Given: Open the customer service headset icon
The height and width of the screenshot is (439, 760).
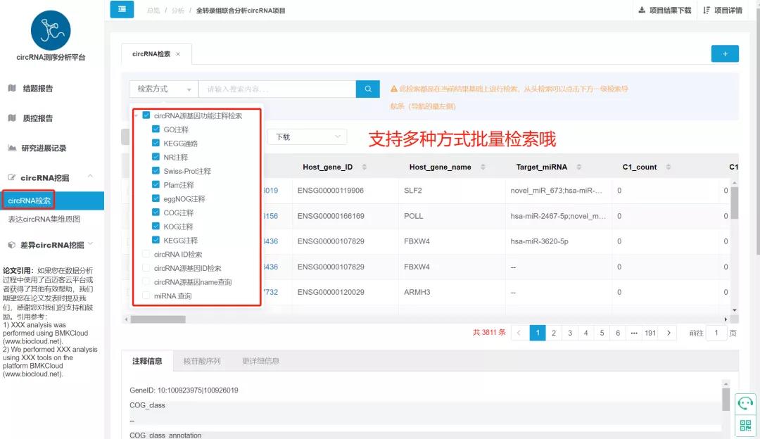Looking at the screenshot, I should pos(745,403).
